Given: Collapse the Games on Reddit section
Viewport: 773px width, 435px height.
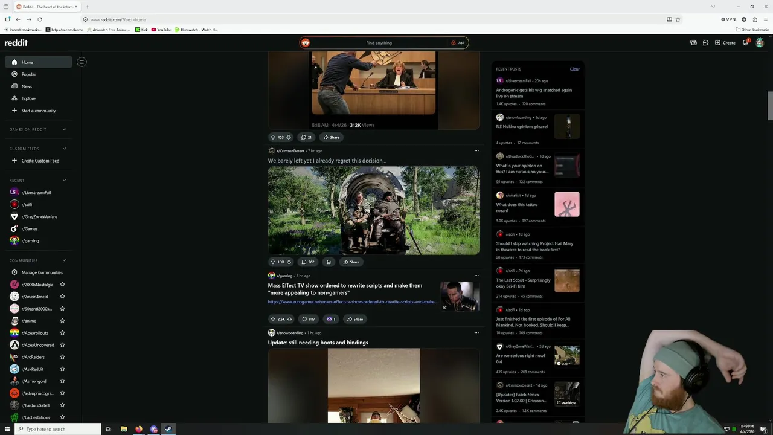Looking at the screenshot, I should coord(64,129).
